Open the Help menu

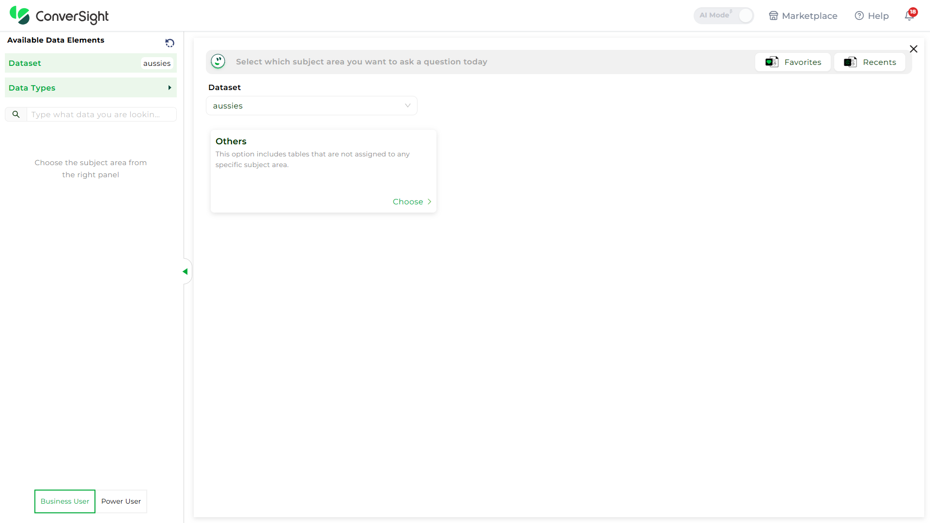[872, 16]
